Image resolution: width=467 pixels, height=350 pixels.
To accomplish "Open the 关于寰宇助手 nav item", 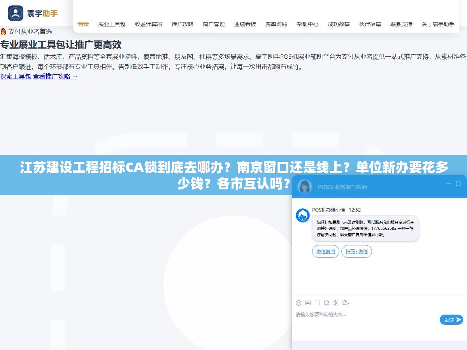I will click(x=438, y=24).
